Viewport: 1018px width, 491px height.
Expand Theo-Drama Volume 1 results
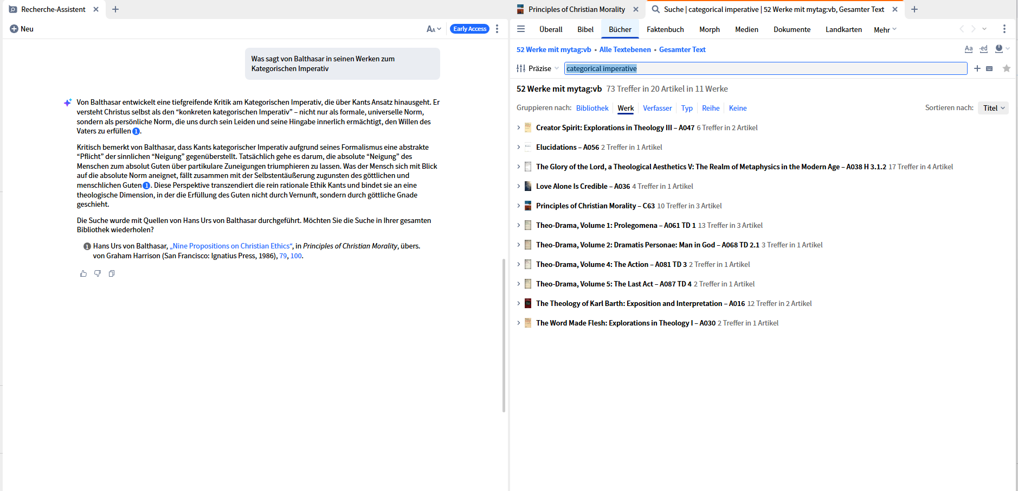(x=518, y=225)
